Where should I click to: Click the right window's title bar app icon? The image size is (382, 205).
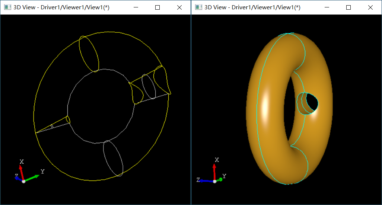click(x=198, y=7)
